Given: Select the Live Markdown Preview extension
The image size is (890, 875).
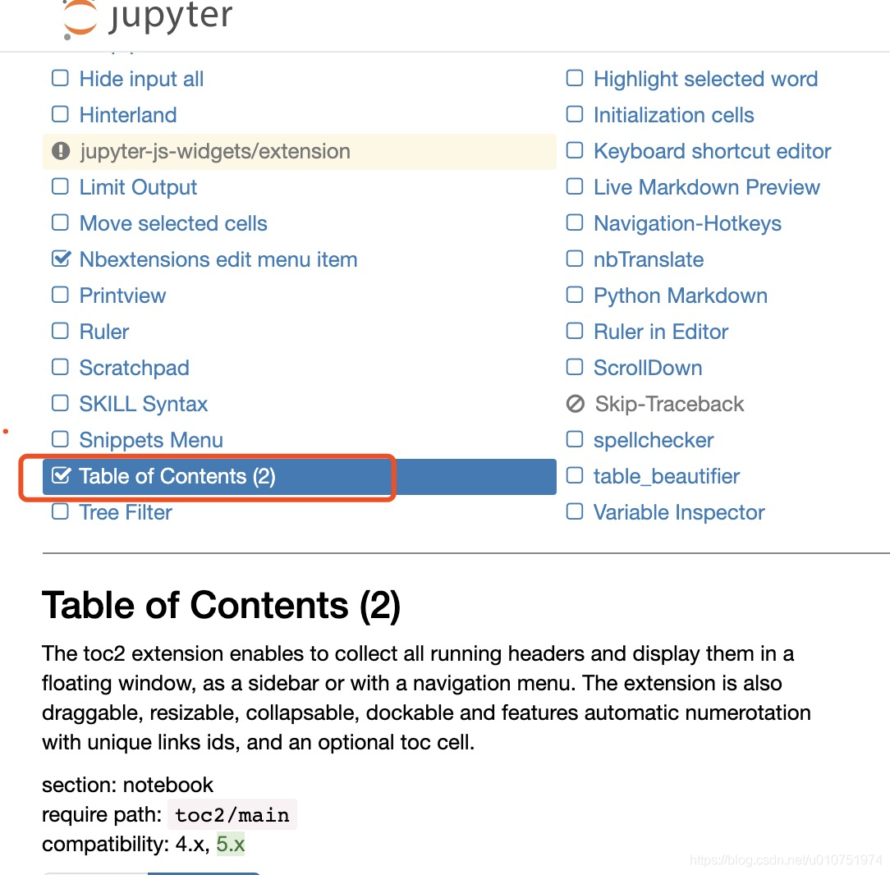Looking at the screenshot, I should 706,187.
